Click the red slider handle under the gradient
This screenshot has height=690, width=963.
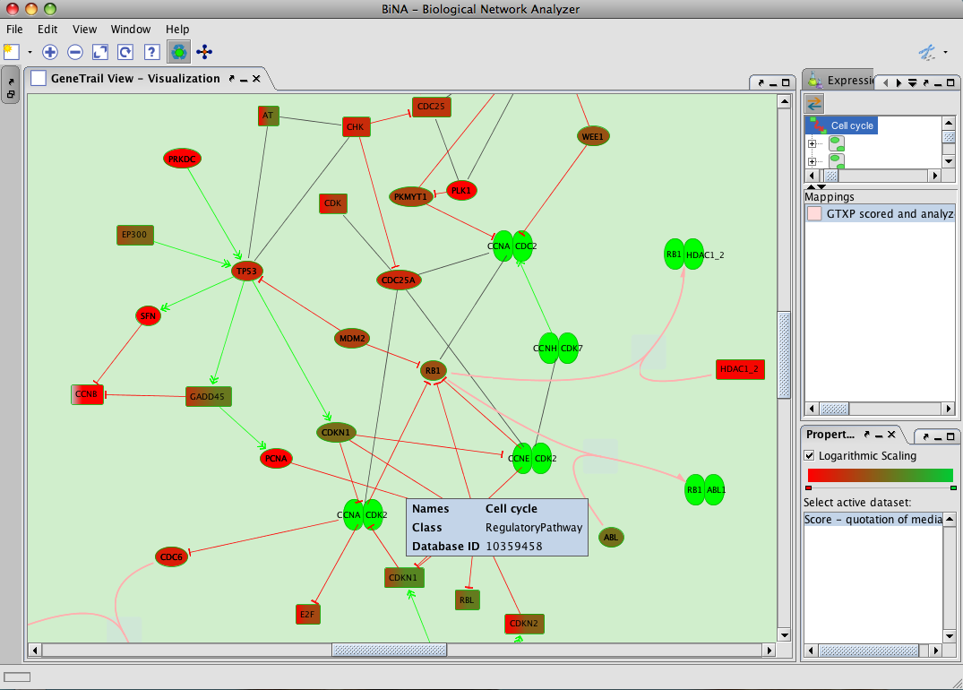pos(808,487)
